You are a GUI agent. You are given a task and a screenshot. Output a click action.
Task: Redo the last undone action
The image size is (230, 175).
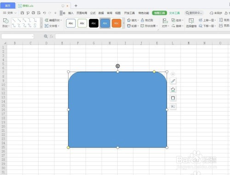tap(50, 13)
